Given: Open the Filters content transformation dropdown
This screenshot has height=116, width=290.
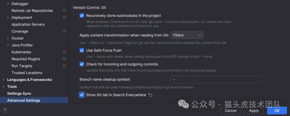Looking at the screenshot, I should 187,35.
